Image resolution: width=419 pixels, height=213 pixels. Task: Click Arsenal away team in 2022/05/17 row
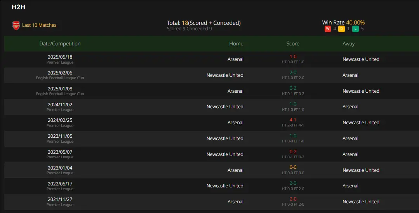point(350,186)
